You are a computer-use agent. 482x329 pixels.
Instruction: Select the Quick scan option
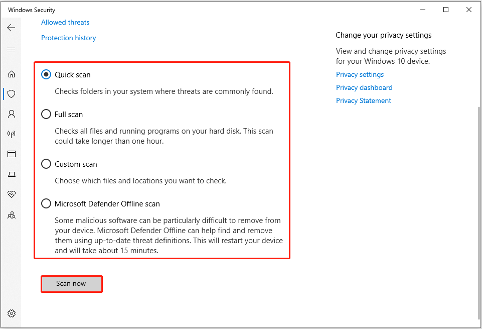coord(46,74)
